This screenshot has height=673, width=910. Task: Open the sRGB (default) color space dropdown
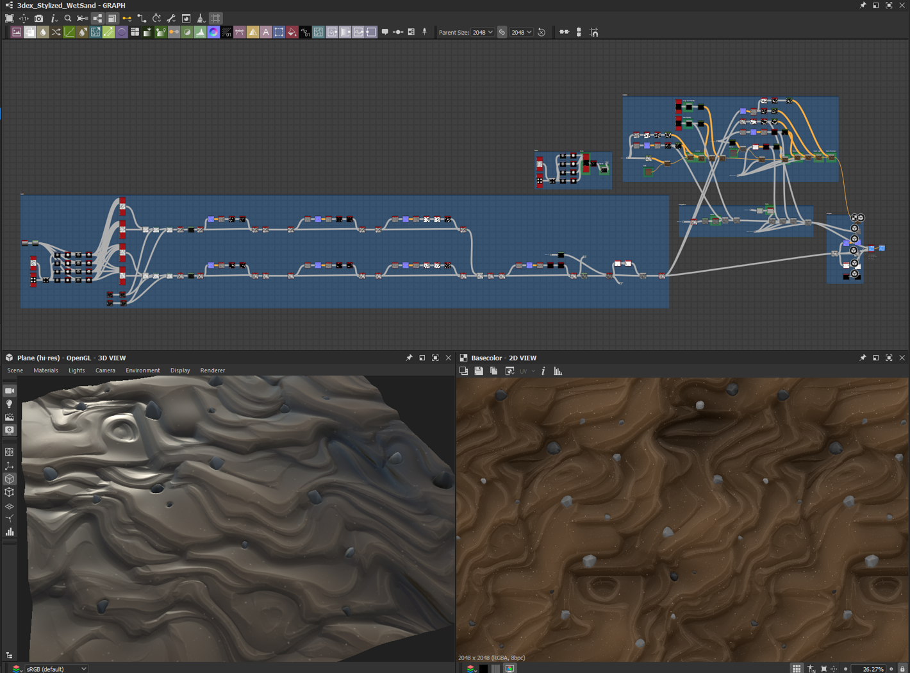click(x=55, y=669)
